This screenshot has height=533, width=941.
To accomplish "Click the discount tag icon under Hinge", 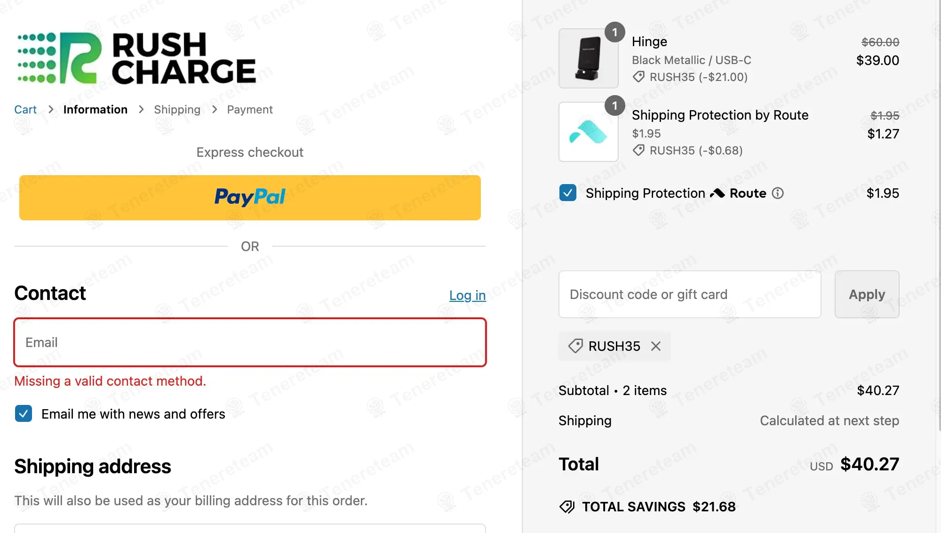I will pos(638,77).
